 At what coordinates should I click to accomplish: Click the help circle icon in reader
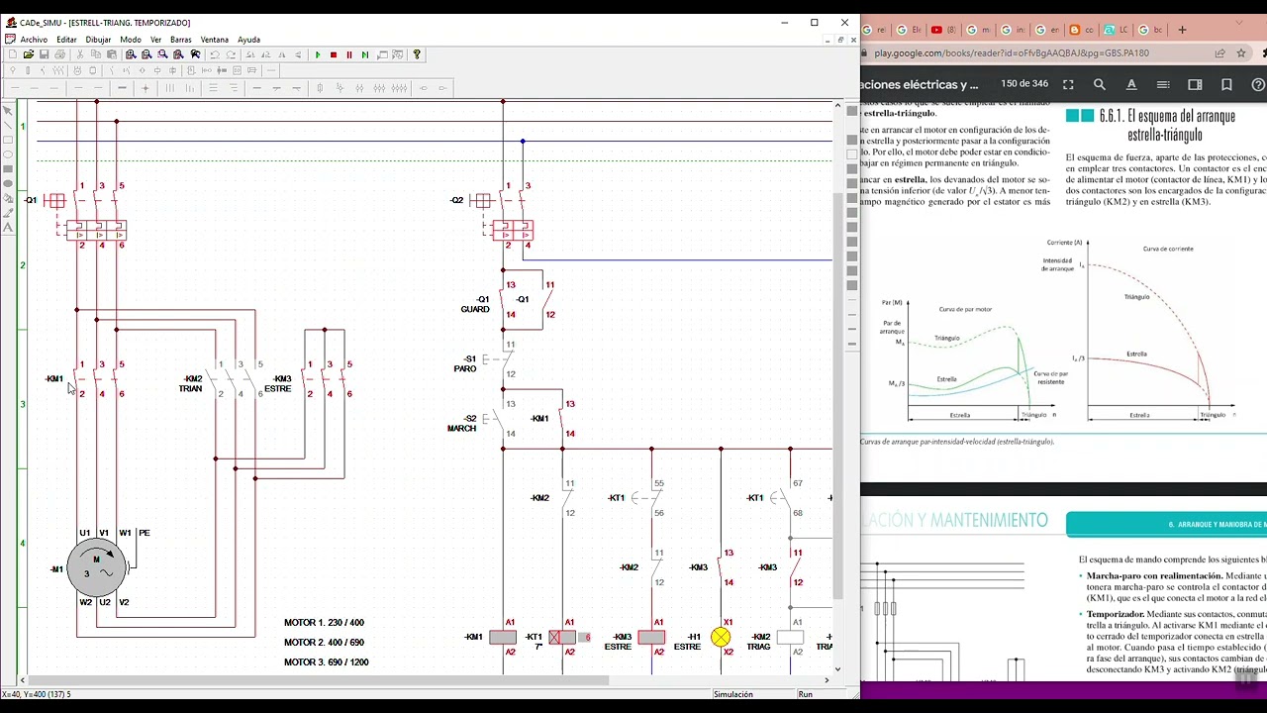coord(1258,85)
